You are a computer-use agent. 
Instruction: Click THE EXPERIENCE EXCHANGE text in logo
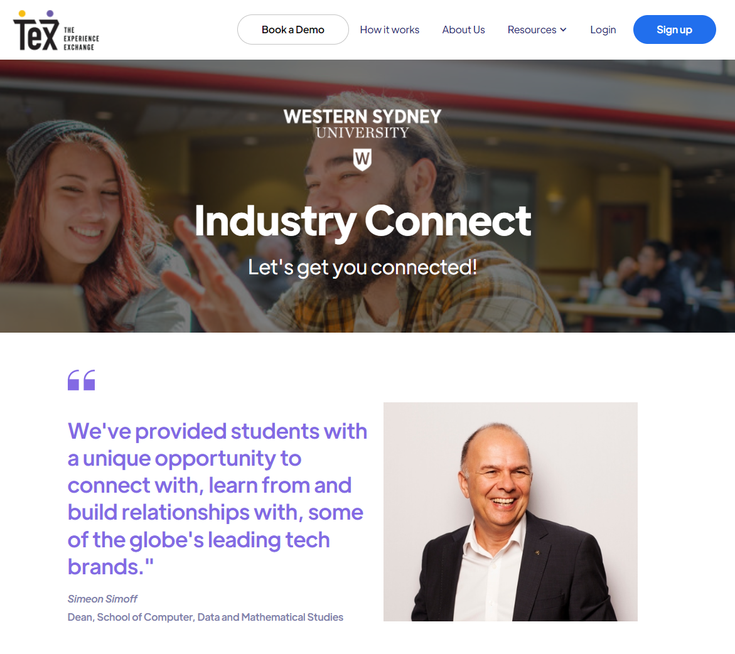(x=81, y=38)
